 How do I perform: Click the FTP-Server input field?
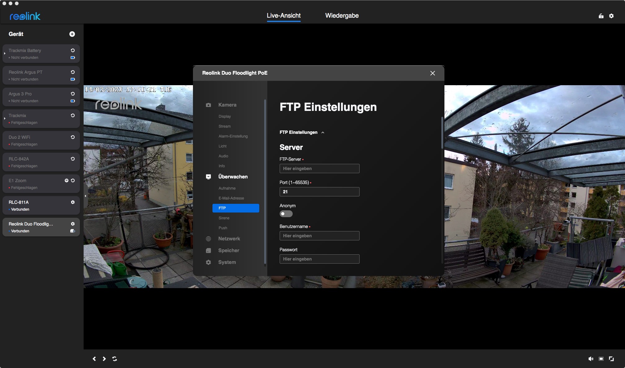319,169
